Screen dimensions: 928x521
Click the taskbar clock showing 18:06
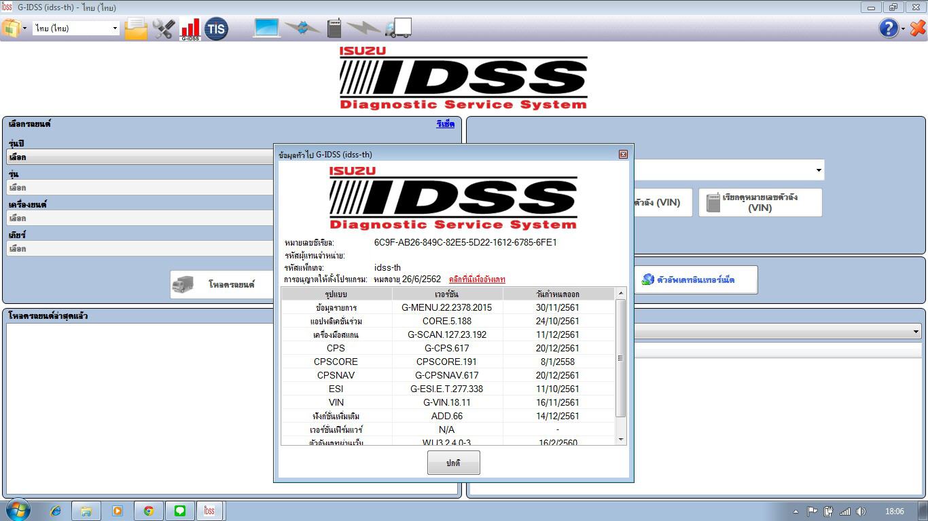tap(895, 512)
